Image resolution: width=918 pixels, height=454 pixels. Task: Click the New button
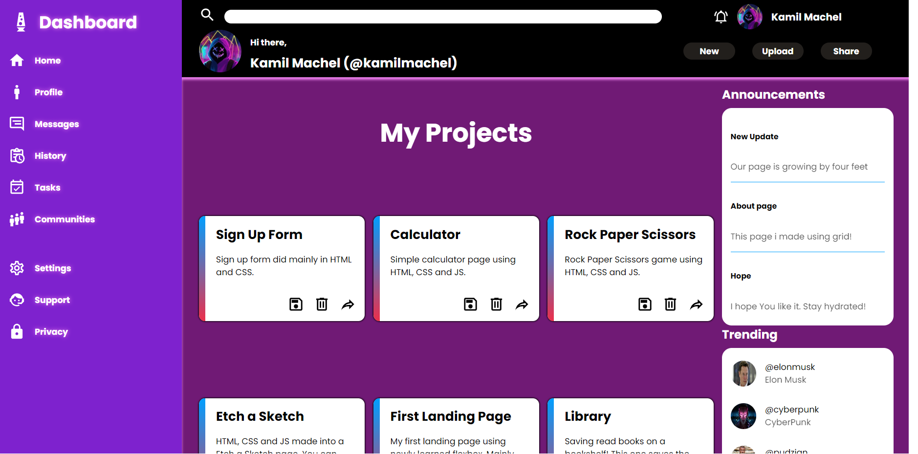pos(709,51)
